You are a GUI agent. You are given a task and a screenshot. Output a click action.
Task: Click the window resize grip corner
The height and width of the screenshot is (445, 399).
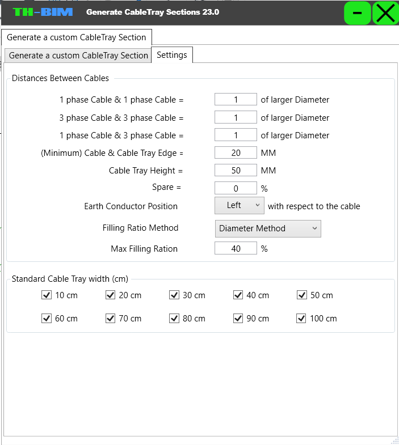(x=395, y=441)
